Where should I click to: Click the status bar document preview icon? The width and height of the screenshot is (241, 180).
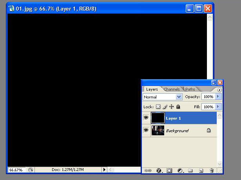[31, 170]
